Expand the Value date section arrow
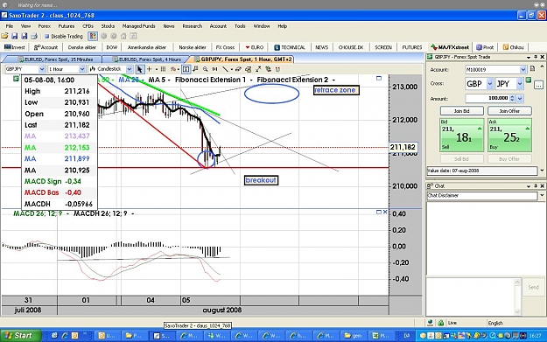Screen dimensions: 547x342 coord(542,171)
